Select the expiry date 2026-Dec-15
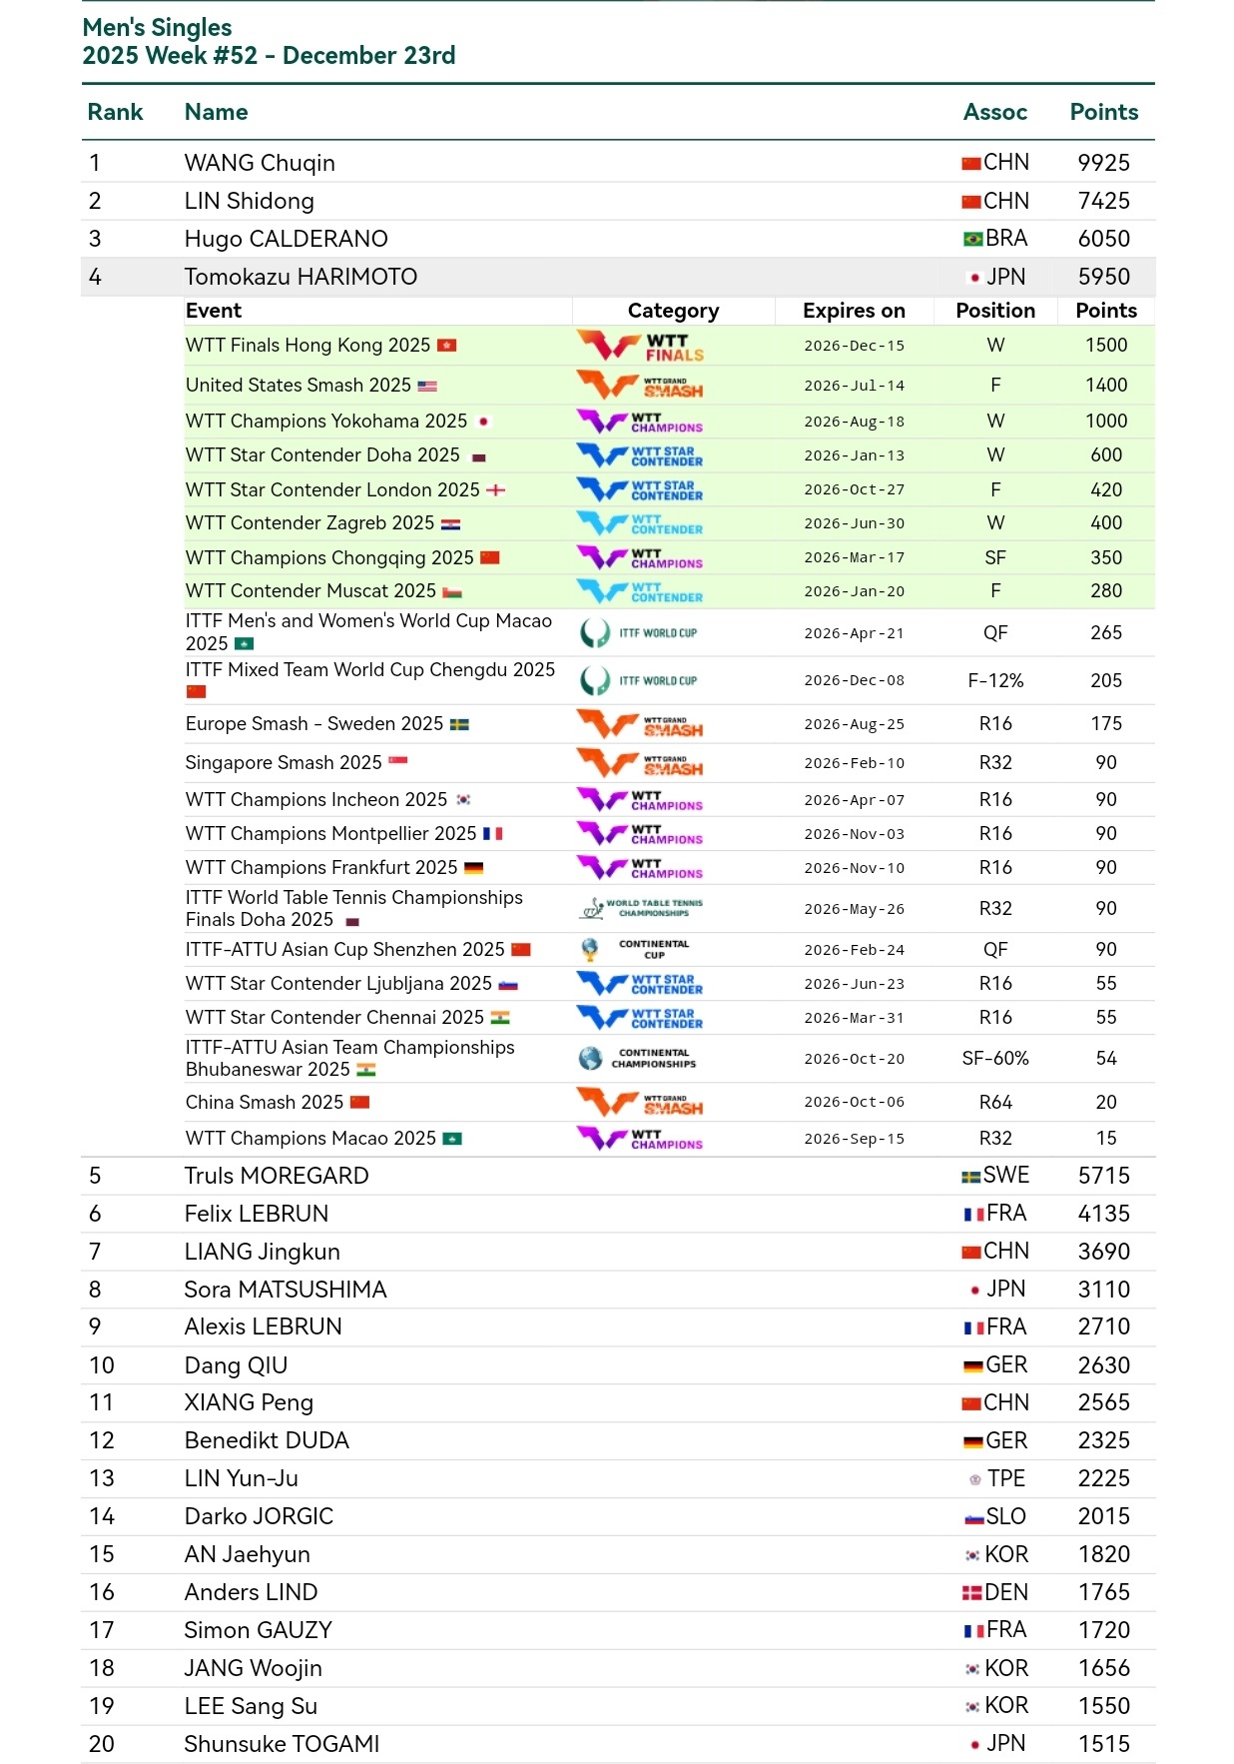Viewport: 1234px width, 1764px height. coord(855,346)
